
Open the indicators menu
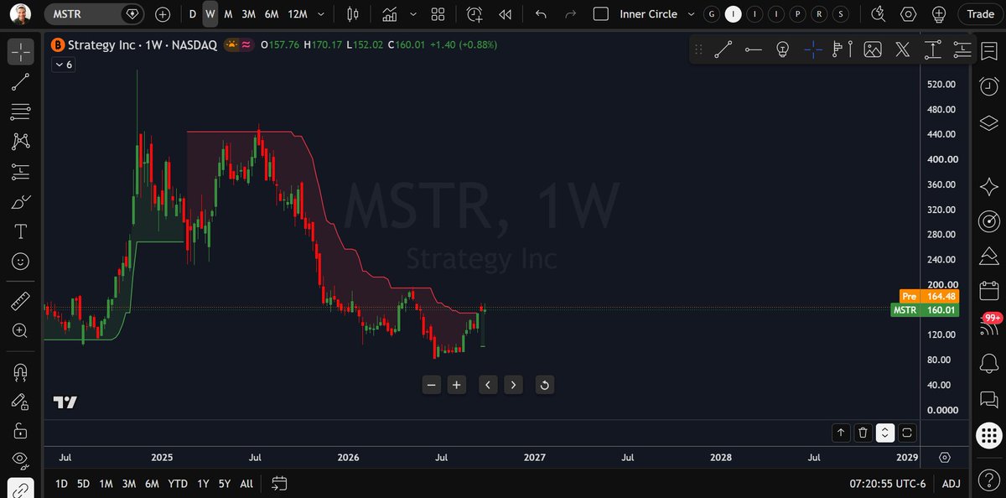coord(389,14)
